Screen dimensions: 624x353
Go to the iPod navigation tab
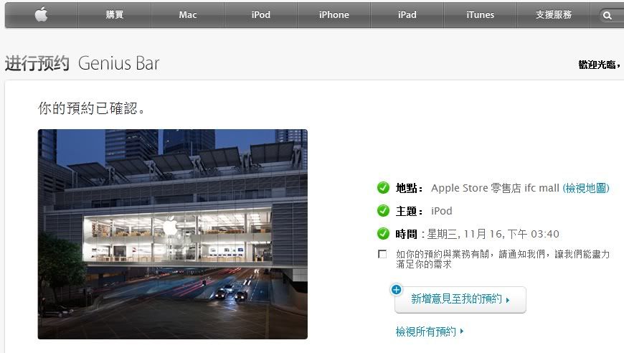point(261,15)
